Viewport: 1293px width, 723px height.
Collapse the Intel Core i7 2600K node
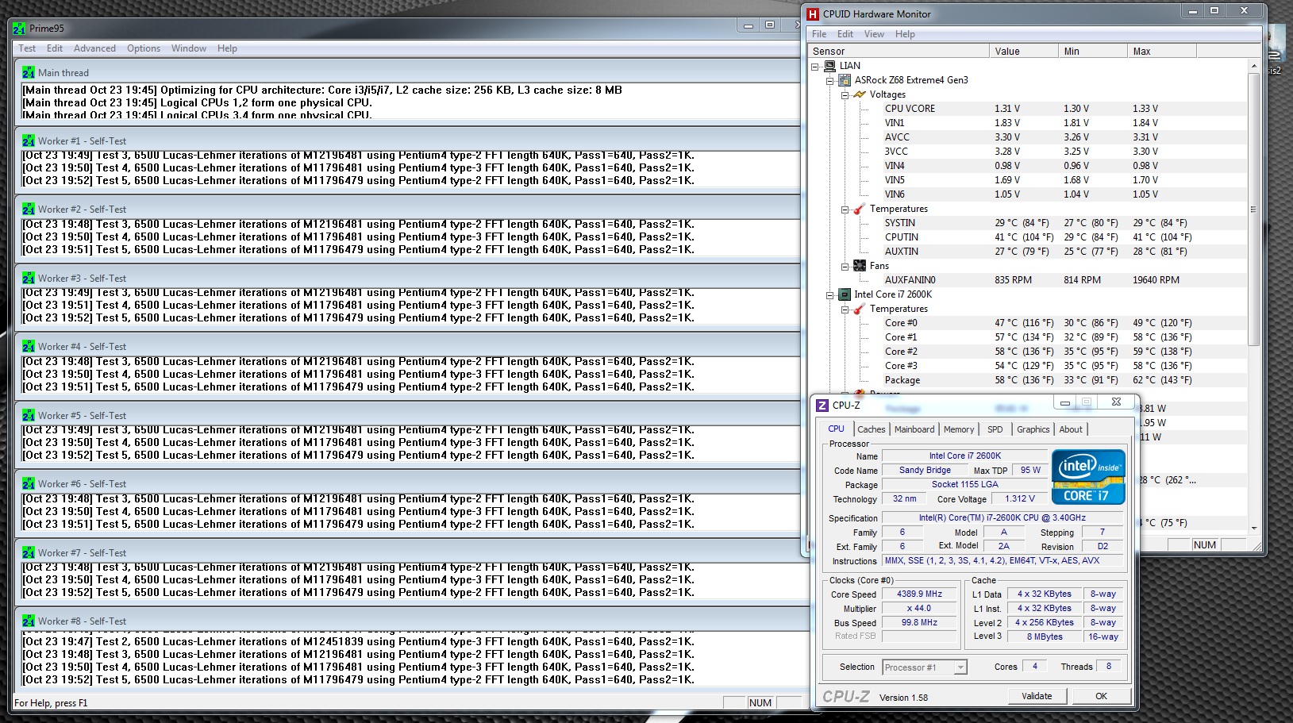[x=830, y=295]
